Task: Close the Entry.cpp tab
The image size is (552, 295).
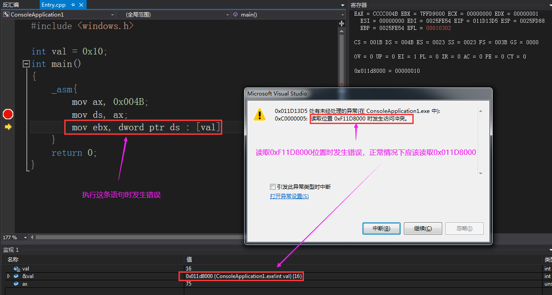Action: pos(81,4)
